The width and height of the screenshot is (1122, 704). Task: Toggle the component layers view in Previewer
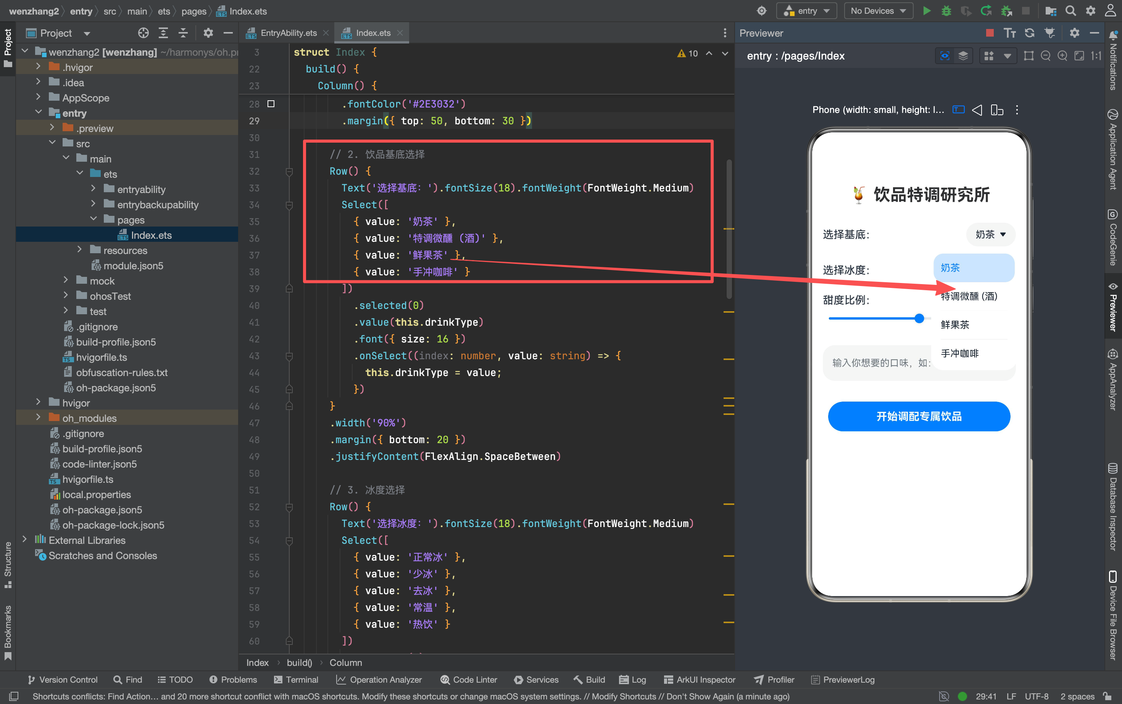click(963, 56)
